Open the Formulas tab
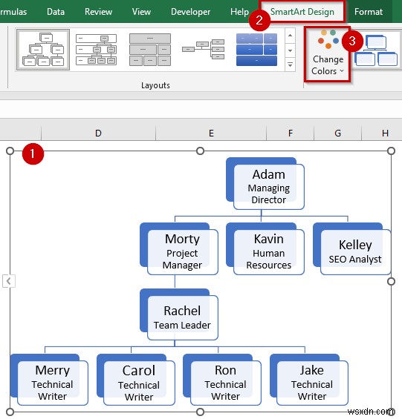Screen dimensions: 402x419 click(13, 12)
